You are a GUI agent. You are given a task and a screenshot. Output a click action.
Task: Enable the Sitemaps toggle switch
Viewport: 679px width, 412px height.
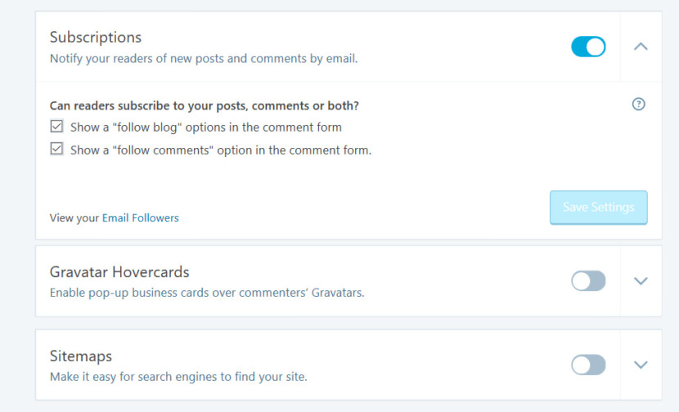click(x=588, y=365)
